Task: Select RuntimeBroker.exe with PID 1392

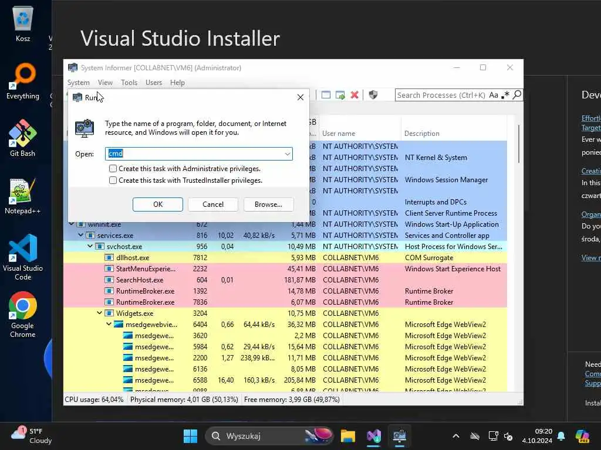Action: click(285, 291)
